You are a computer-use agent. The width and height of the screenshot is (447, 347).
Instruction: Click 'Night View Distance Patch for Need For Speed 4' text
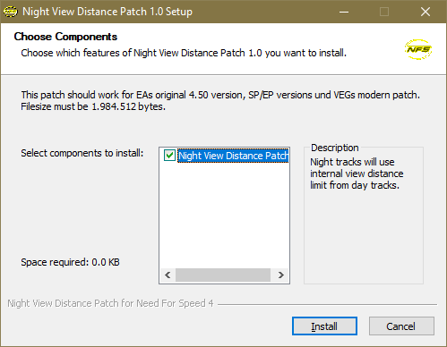click(110, 303)
